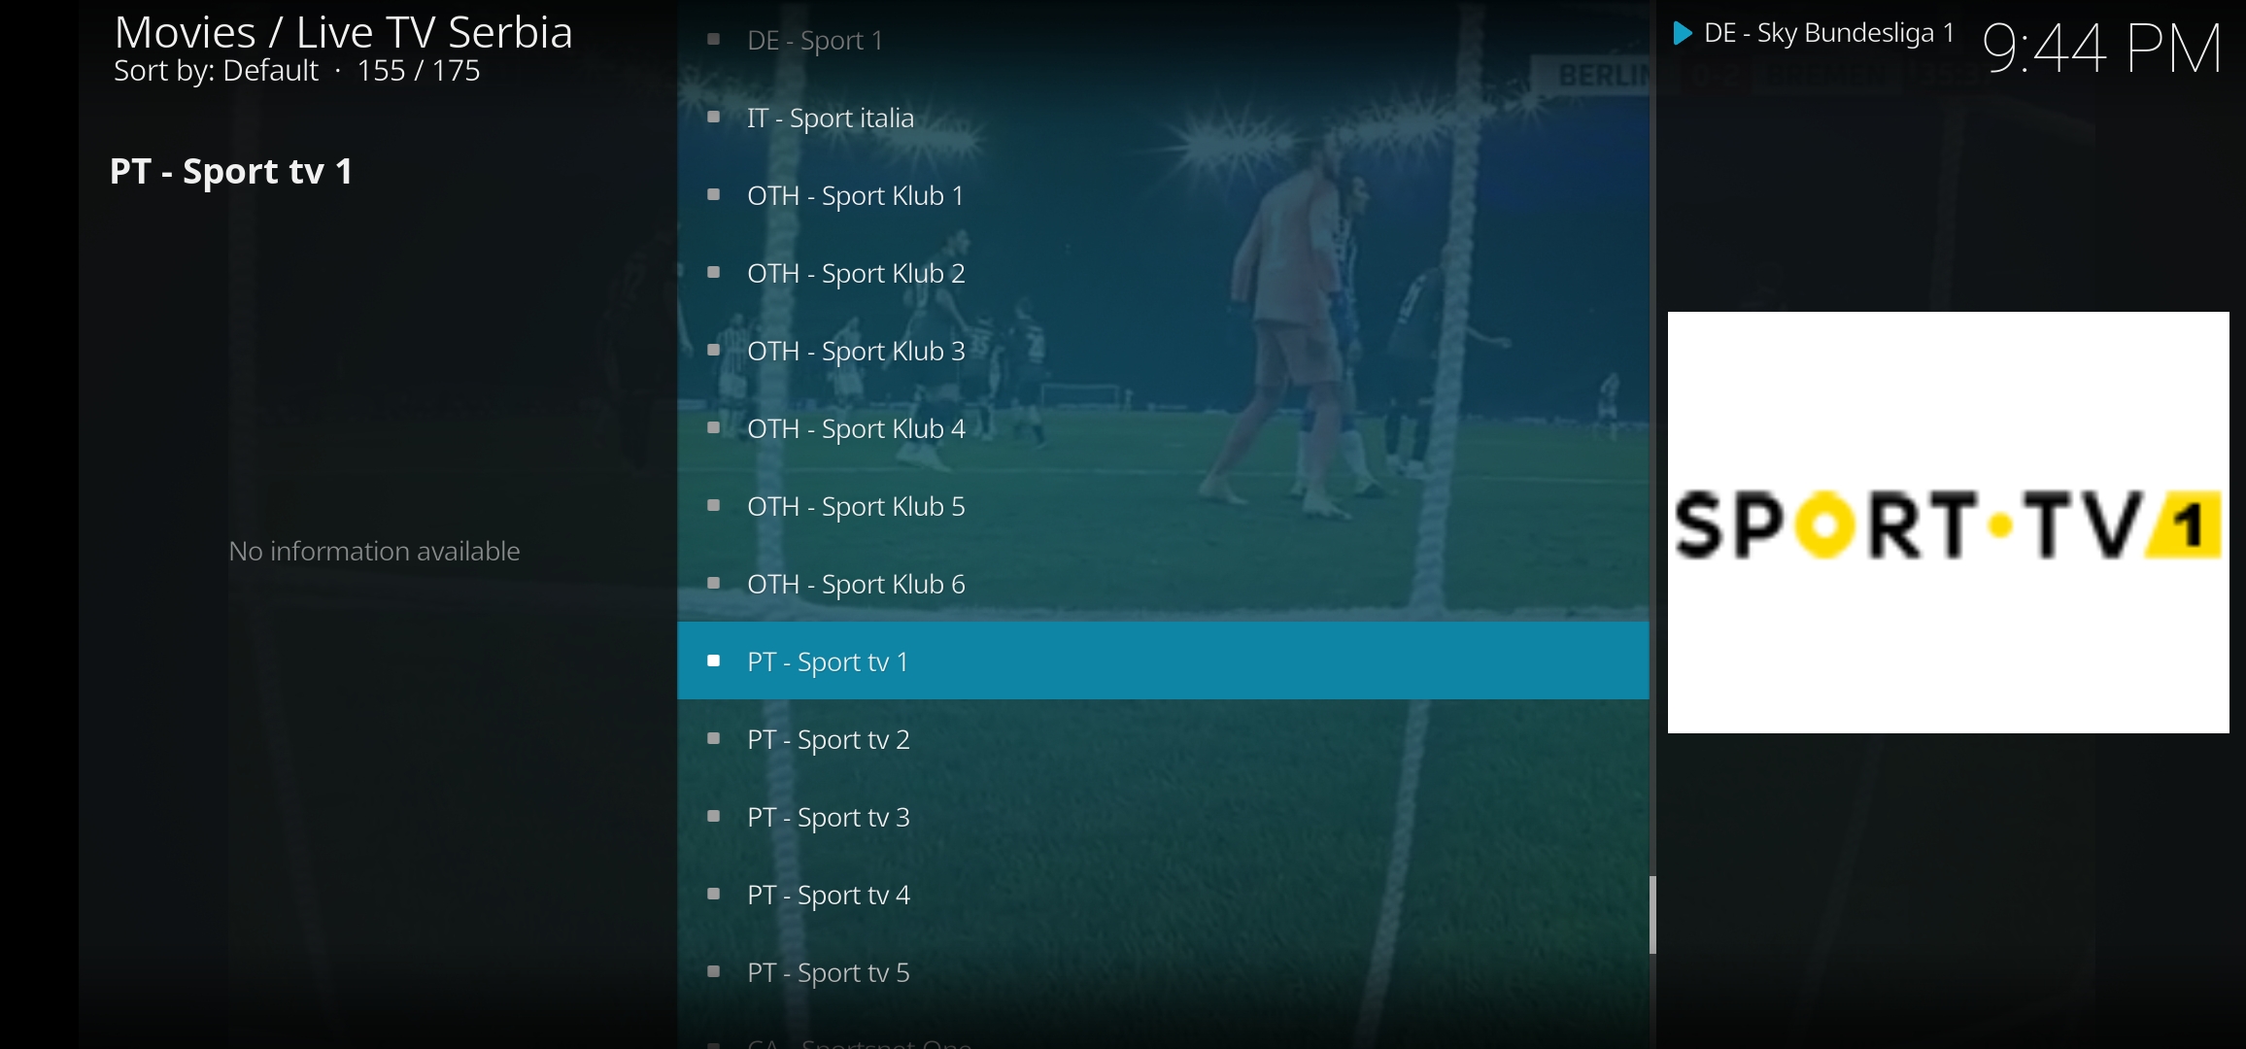Click the bullet icon beside PT - Sport tv 2

click(714, 738)
